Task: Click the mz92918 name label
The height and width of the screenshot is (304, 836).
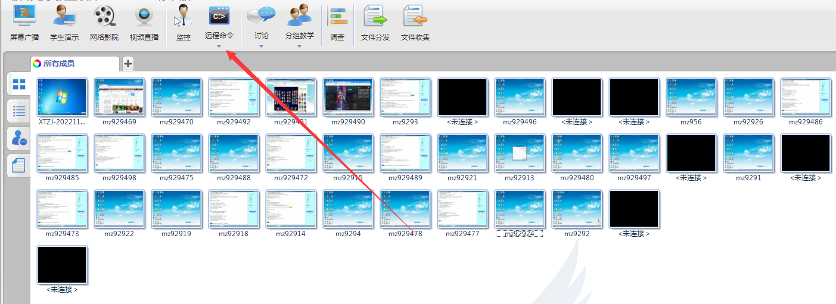Action: pyautogui.click(x=234, y=234)
